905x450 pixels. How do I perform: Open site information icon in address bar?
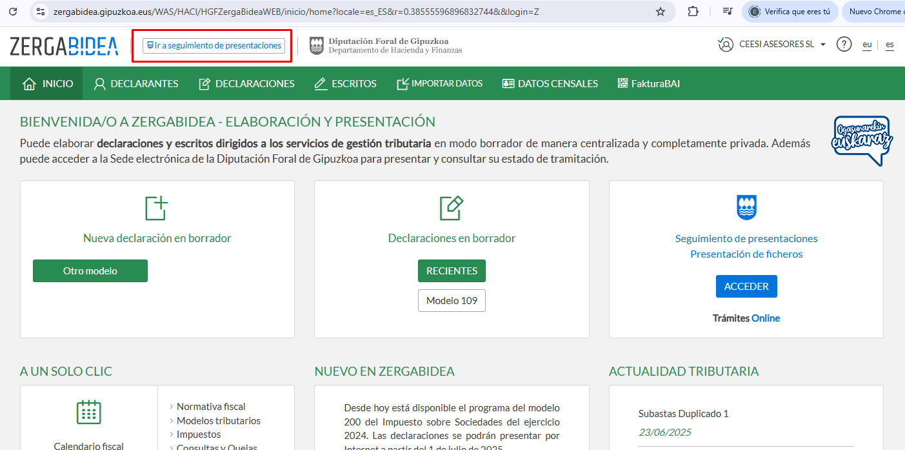coord(41,12)
